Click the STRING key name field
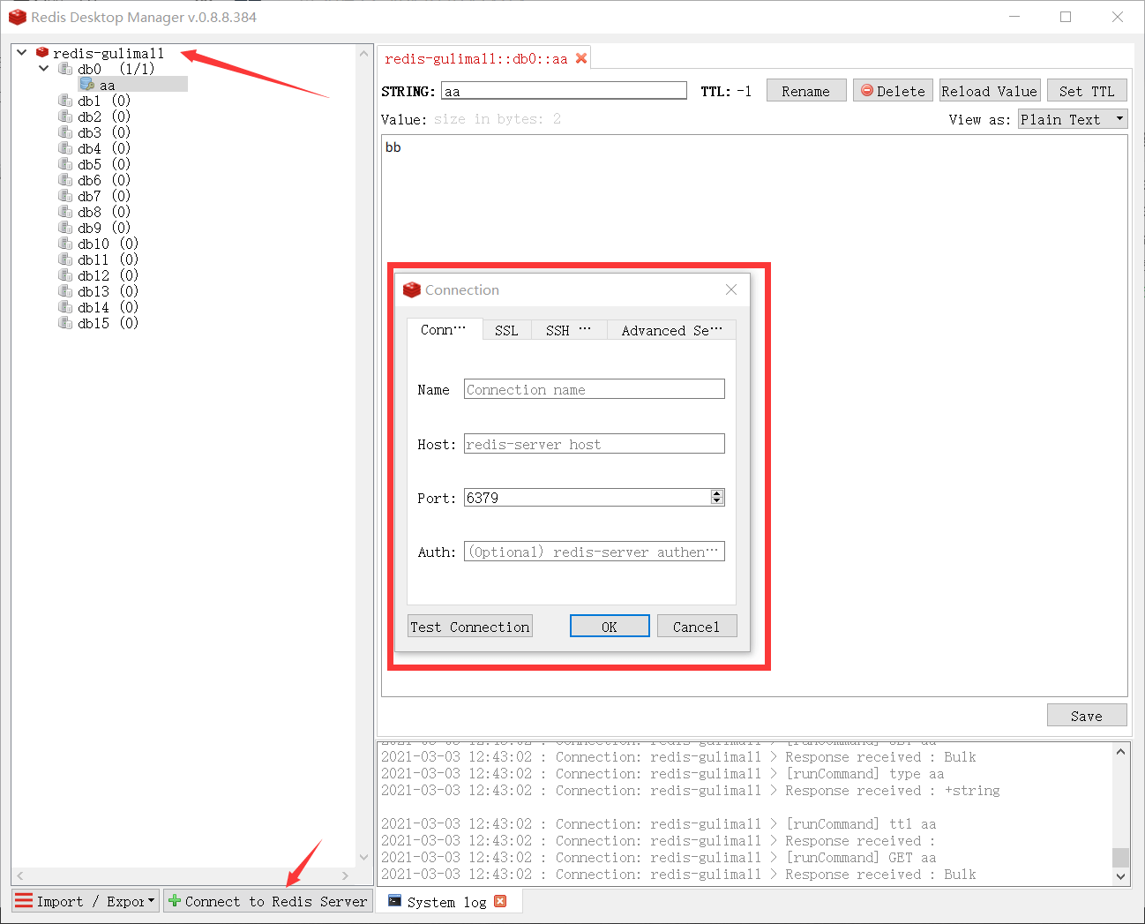The width and height of the screenshot is (1145, 924). tap(565, 91)
